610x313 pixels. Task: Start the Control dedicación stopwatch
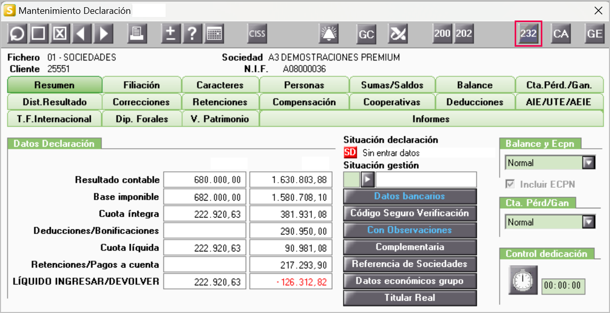(523, 280)
